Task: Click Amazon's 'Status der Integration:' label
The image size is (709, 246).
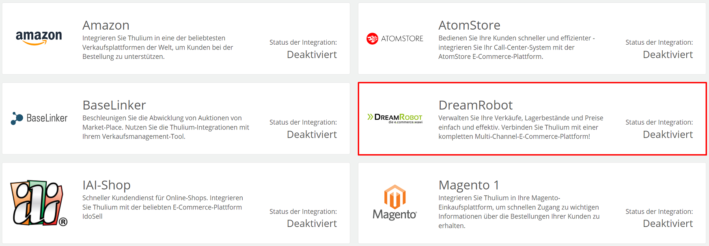Action: (x=303, y=42)
